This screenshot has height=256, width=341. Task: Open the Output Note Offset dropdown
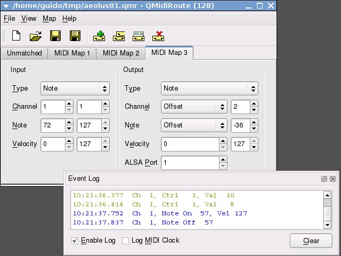click(x=194, y=125)
